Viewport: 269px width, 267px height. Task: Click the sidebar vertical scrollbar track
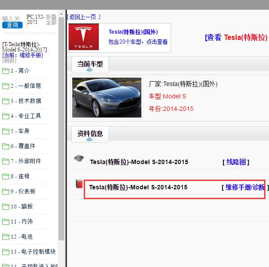[61, 129]
